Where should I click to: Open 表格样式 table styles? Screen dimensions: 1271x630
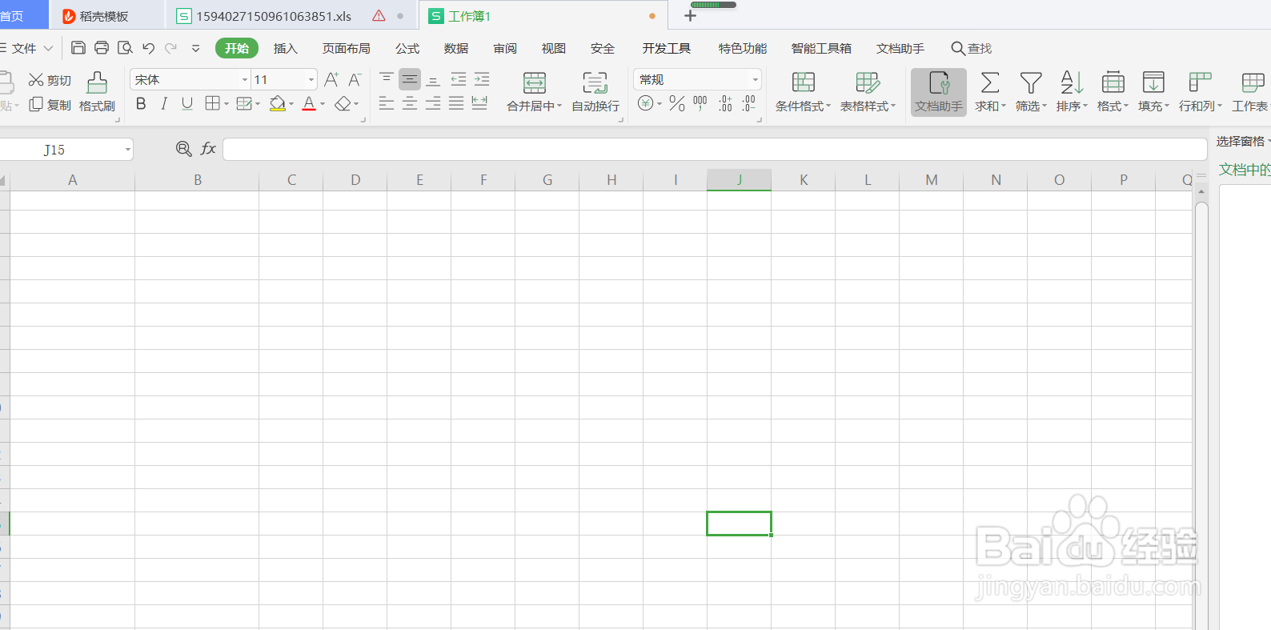coord(868,91)
